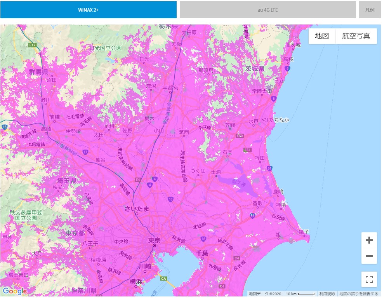Open the 利用規約 terms link

(x=326, y=294)
